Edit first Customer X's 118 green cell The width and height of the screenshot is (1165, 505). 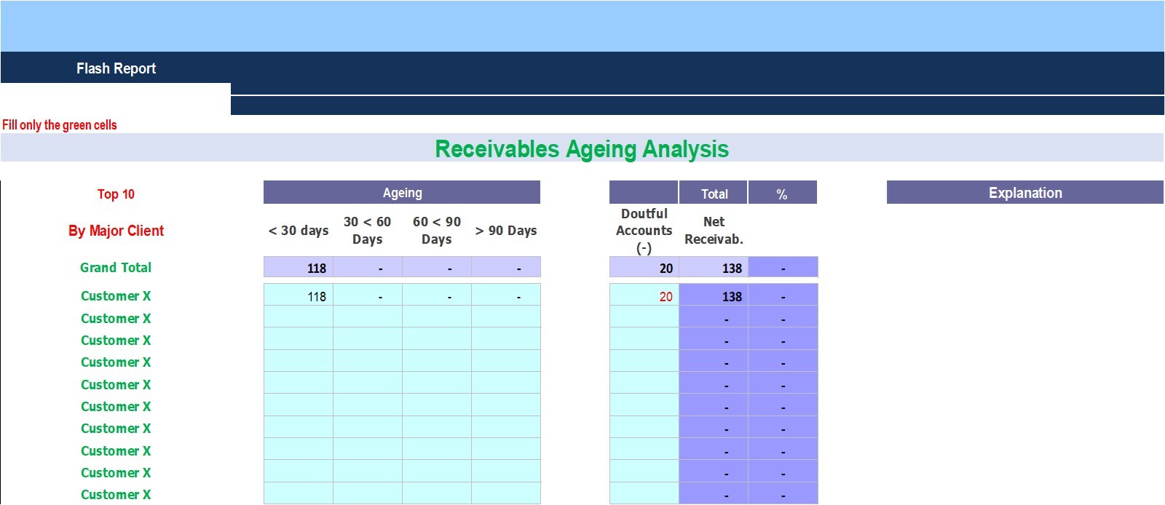pos(299,296)
